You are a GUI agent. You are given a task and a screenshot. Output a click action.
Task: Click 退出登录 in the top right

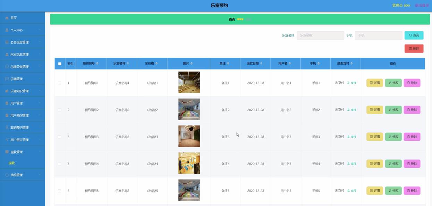click(422, 5)
